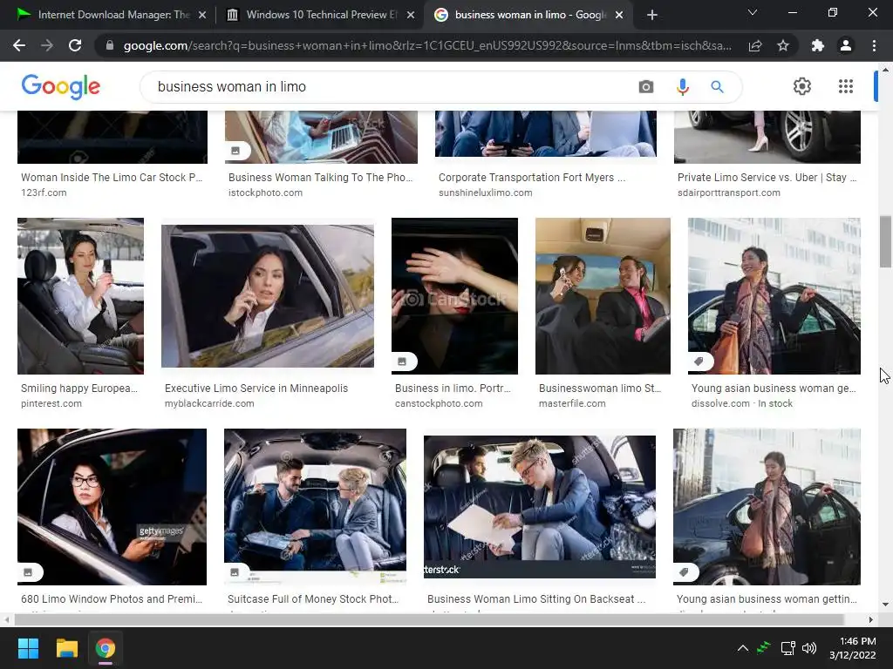Close the Internet Download Manager tab
The height and width of the screenshot is (669, 893).
[202, 15]
